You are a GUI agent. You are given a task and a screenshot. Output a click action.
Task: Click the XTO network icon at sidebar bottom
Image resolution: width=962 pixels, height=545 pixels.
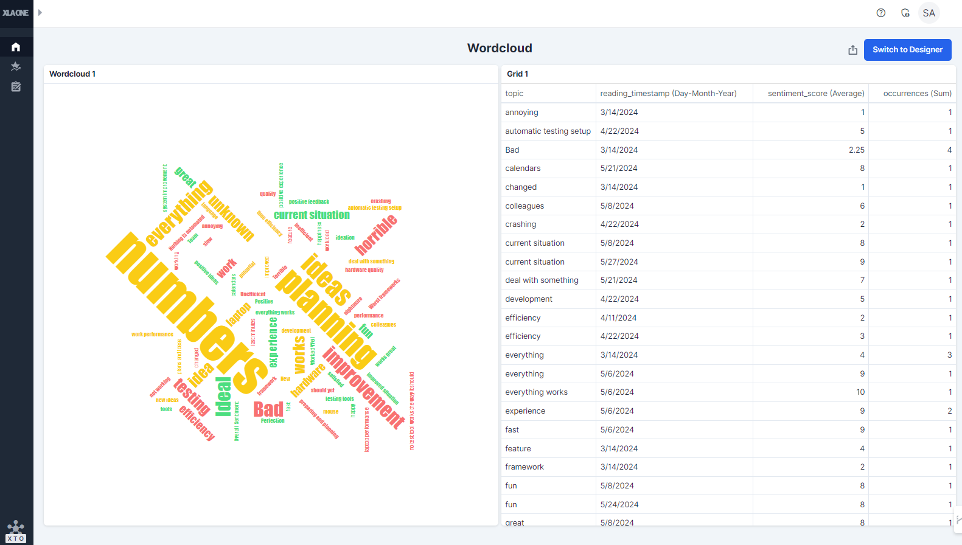16,530
